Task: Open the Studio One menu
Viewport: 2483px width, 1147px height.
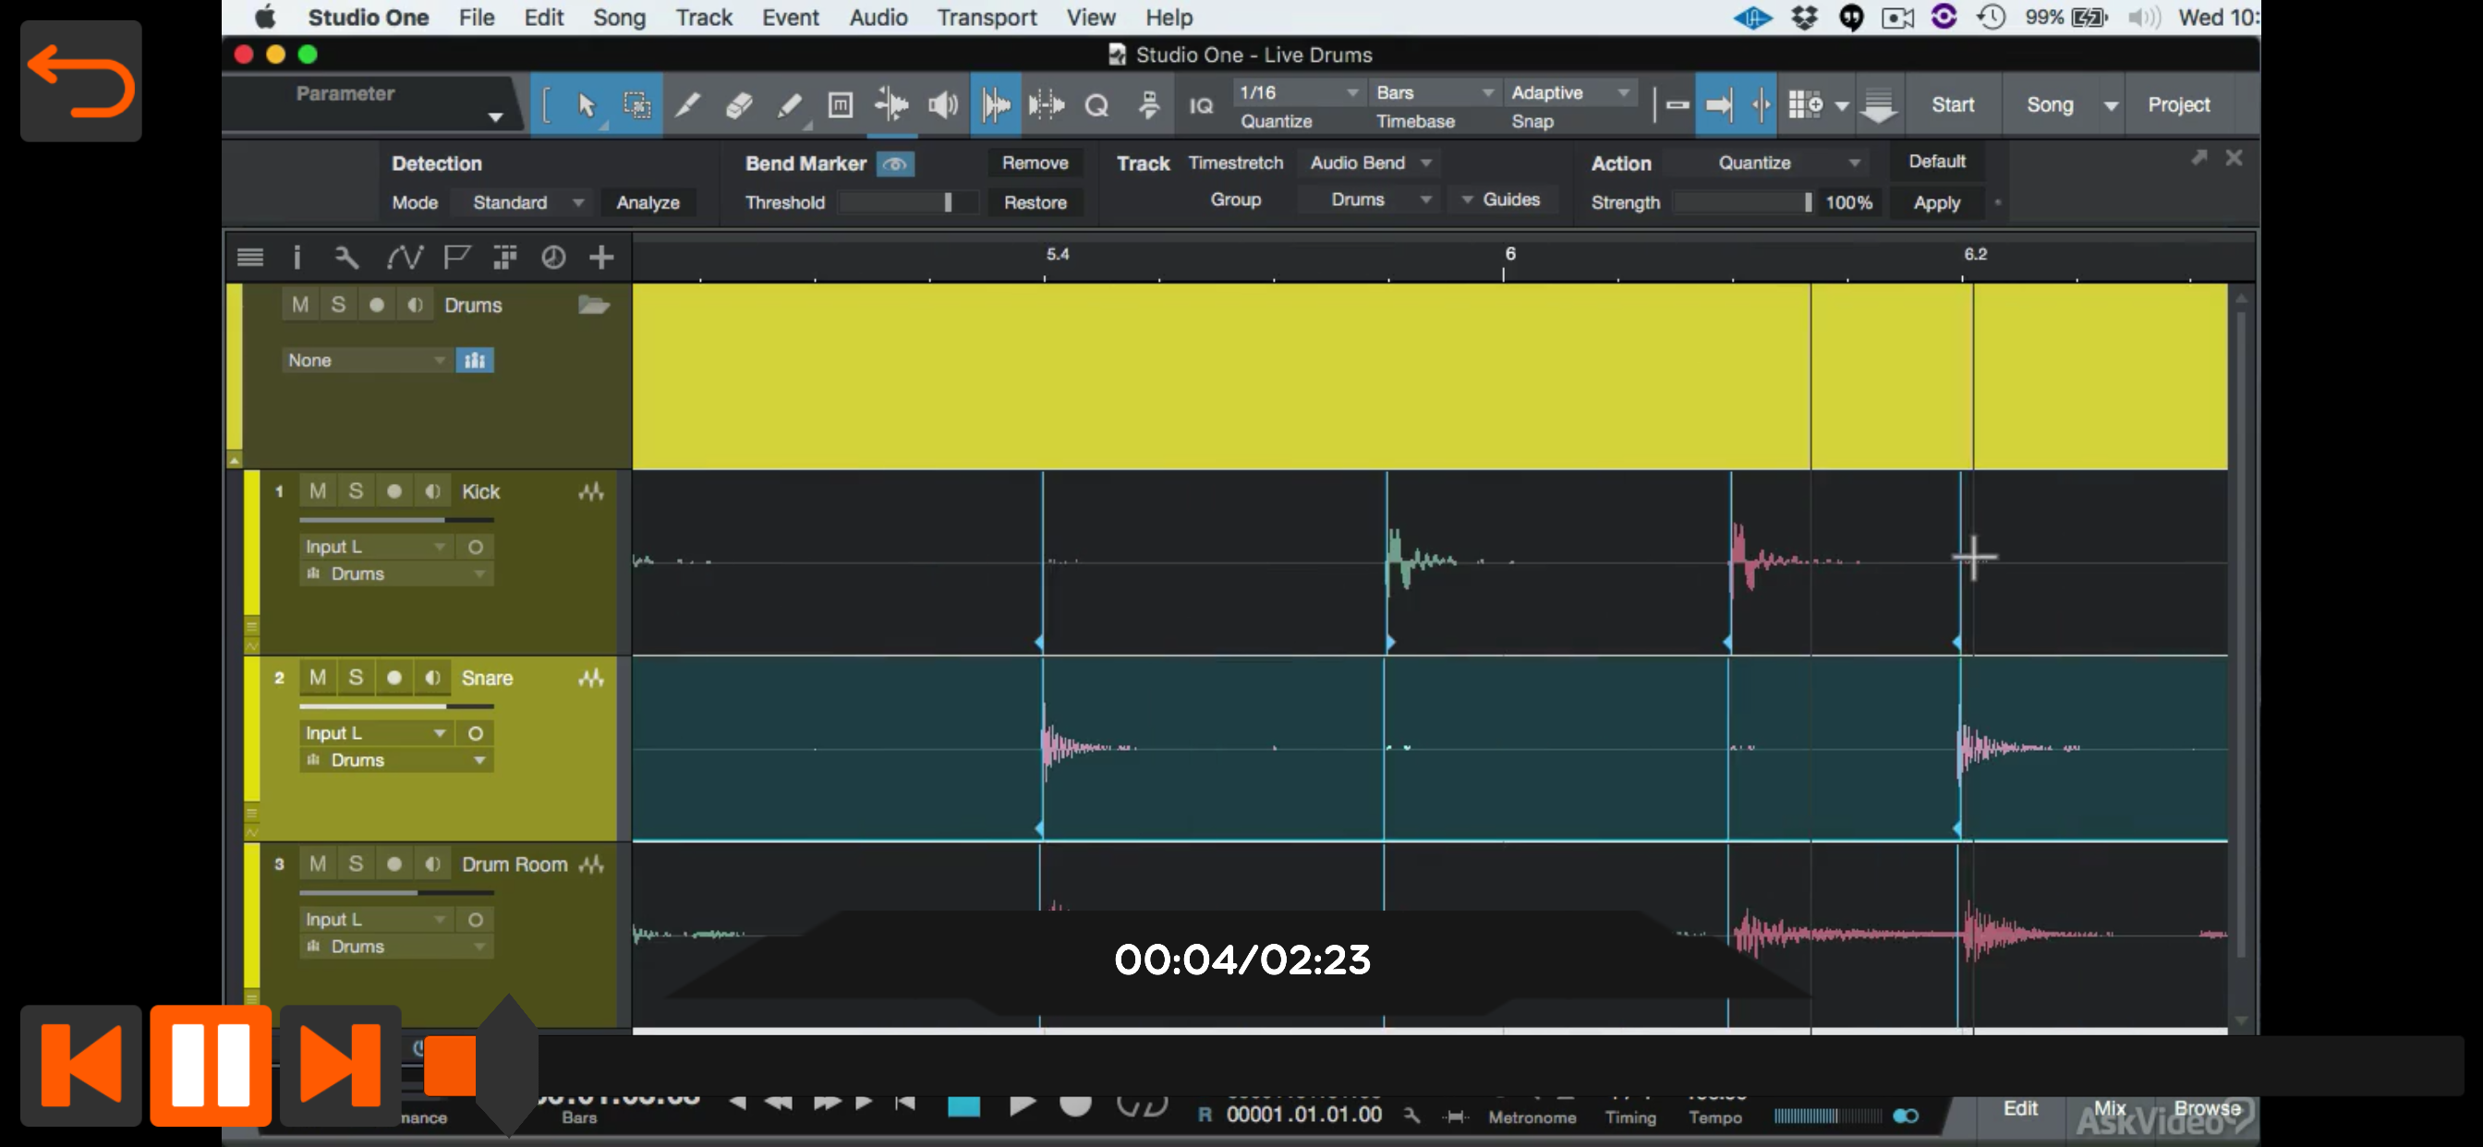Action: tap(369, 18)
